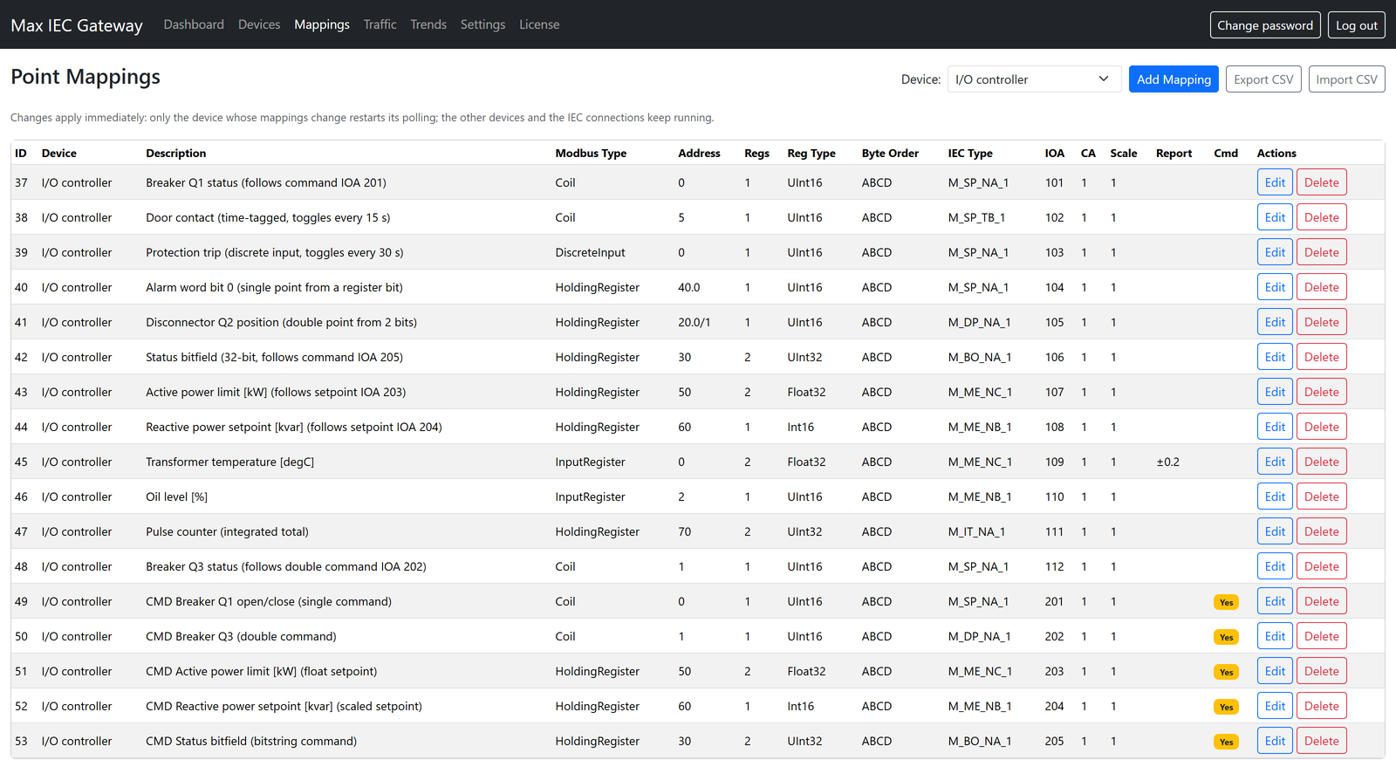Click the M_IT_NA_1 IEC type cell
The height and width of the screenshot is (760, 1396).
[976, 531]
